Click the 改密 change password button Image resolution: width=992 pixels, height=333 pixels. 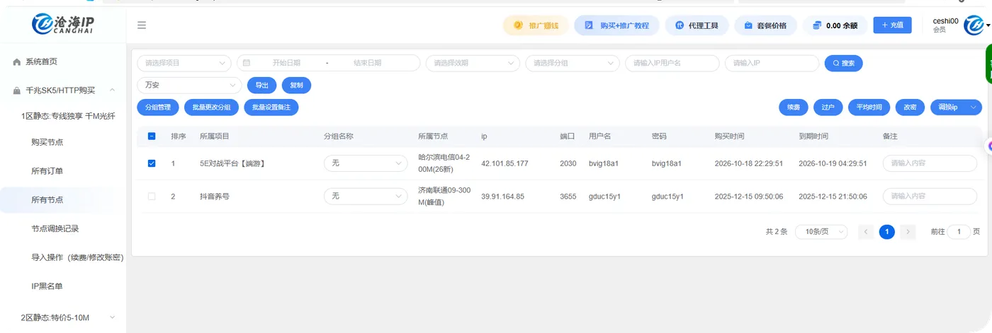(911, 107)
